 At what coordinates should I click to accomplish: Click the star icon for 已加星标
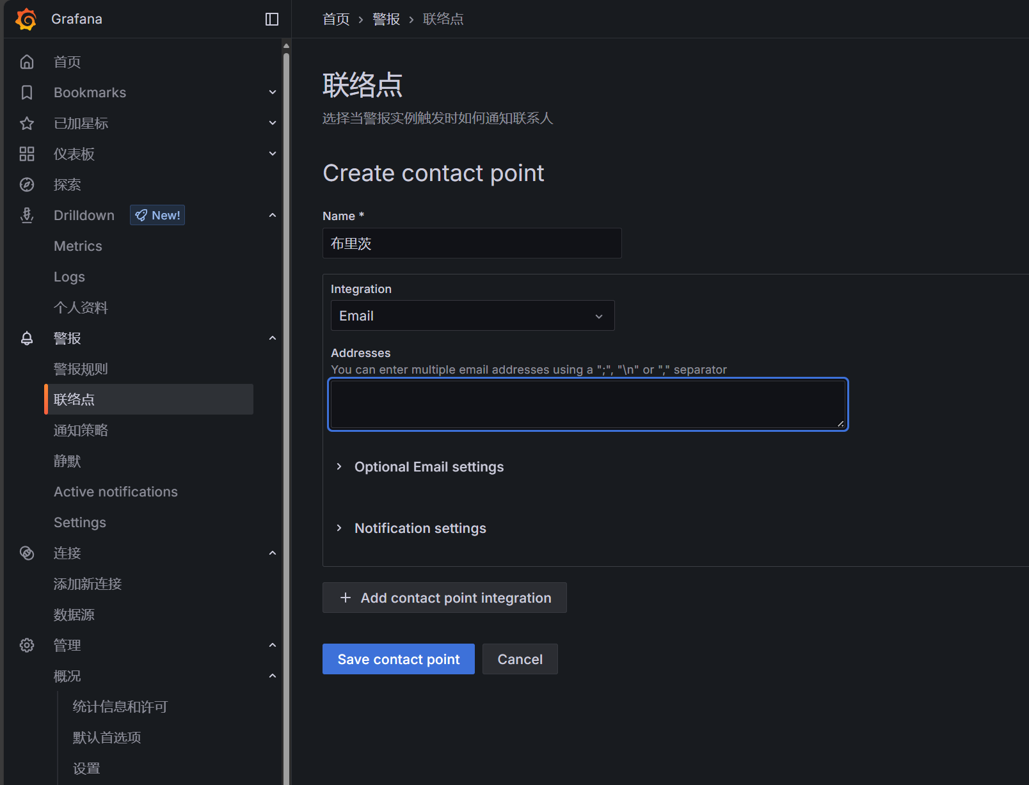click(27, 123)
